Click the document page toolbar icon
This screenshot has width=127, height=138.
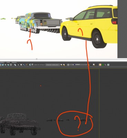tap(32, 65)
